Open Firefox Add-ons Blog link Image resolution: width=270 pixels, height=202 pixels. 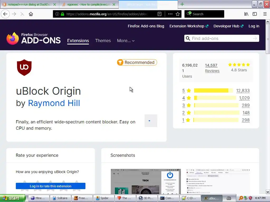pos(146,26)
